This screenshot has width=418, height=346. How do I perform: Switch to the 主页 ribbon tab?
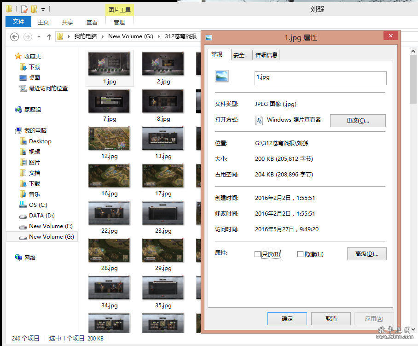coord(43,22)
